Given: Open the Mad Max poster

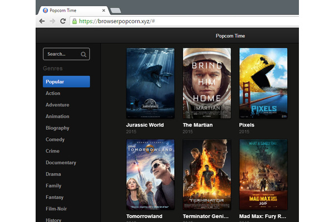Looking at the screenshot, I should [263, 175].
